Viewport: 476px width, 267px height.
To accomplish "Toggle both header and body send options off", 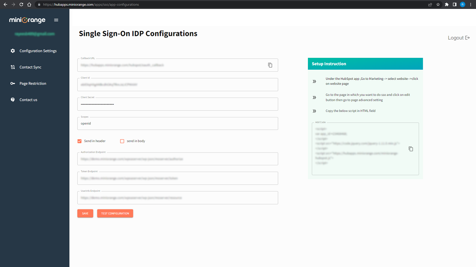I will [79, 141].
